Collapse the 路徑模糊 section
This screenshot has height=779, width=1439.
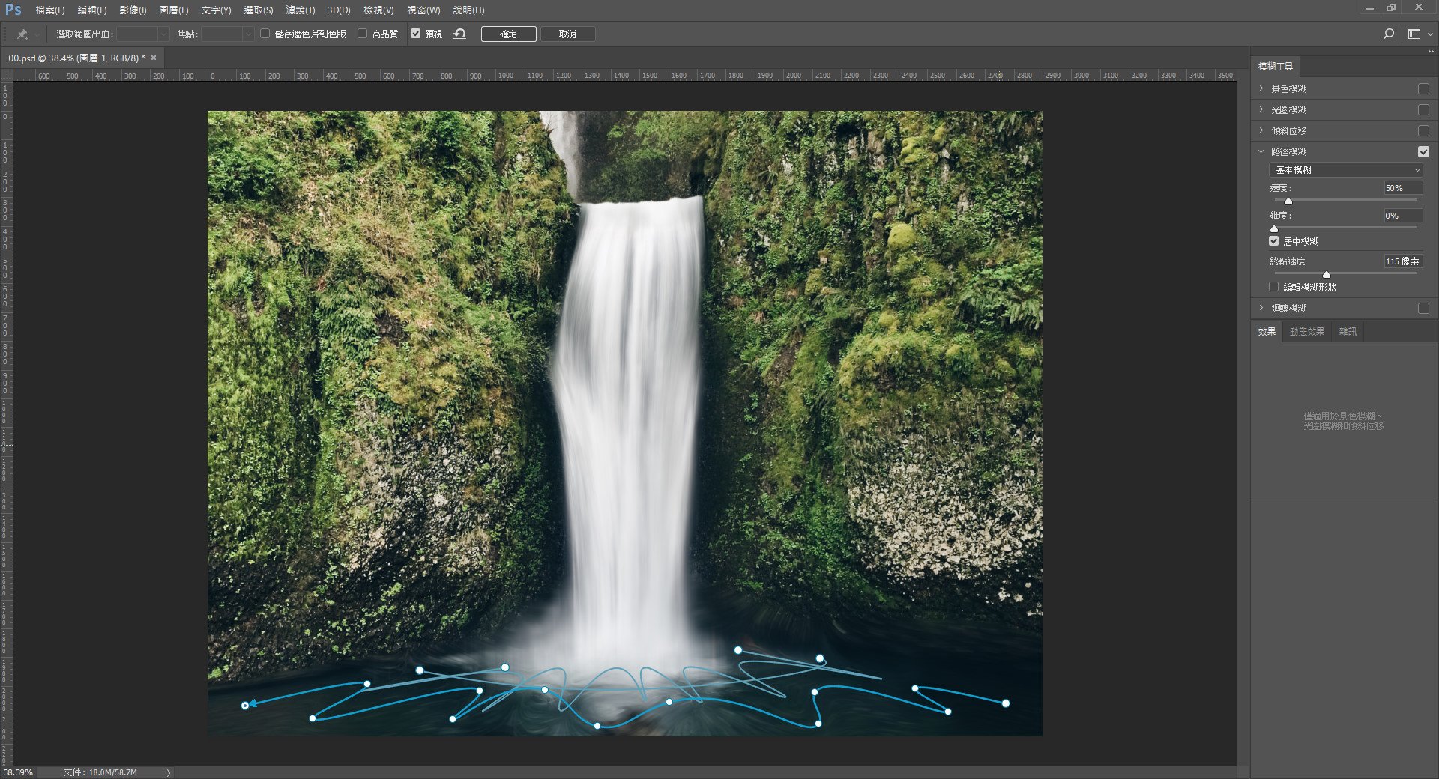[1261, 151]
